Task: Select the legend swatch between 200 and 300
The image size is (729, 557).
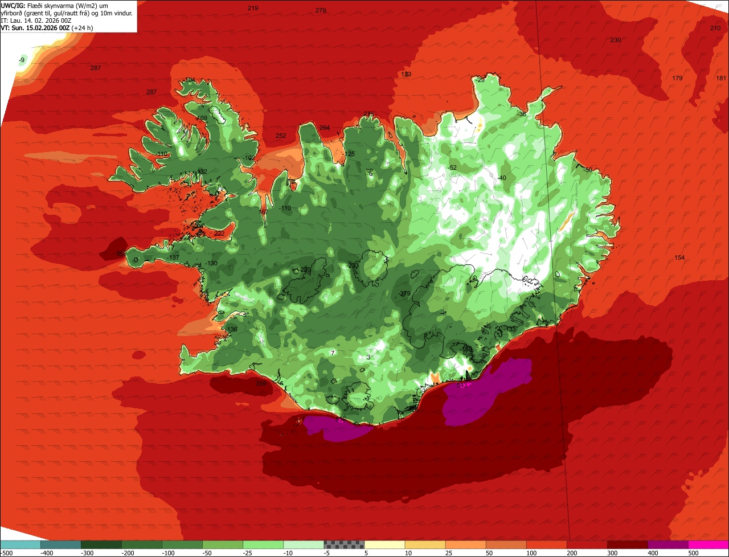Action: [x=587, y=544]
